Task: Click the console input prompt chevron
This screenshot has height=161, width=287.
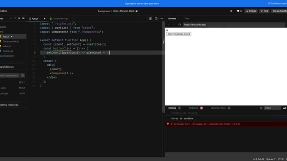Action: (x=167, y=155)
